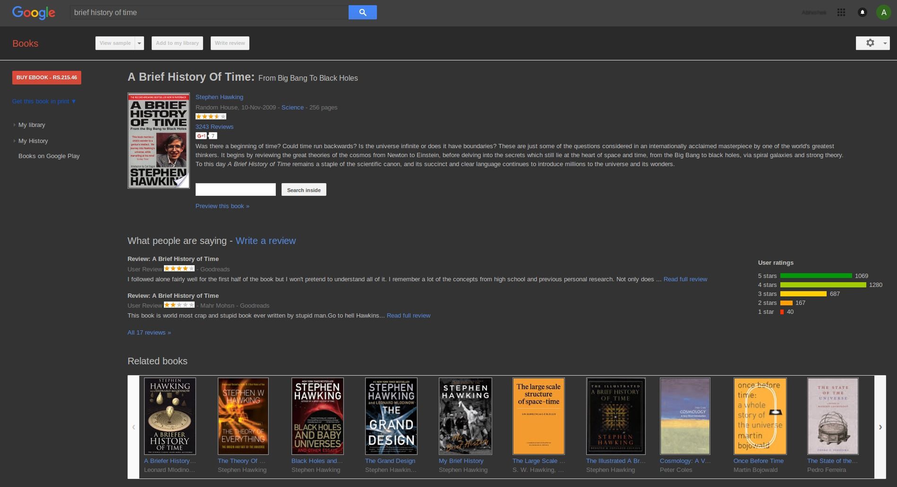Image resolution: width=897 pixels, height=487 pixels.
Task: Click the 1 star rating bar
Action: point(782,311)
